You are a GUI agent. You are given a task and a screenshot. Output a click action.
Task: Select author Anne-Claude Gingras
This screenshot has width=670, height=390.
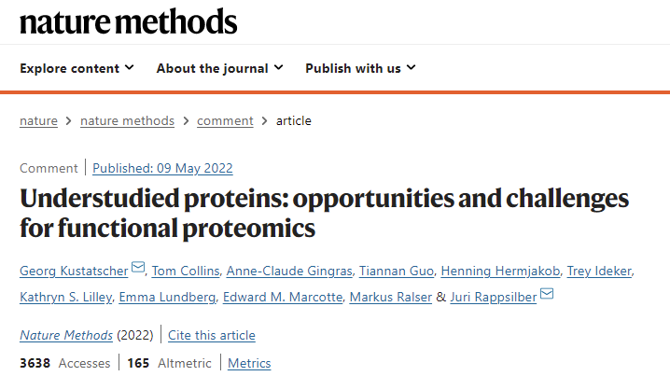tap(289, 271)
